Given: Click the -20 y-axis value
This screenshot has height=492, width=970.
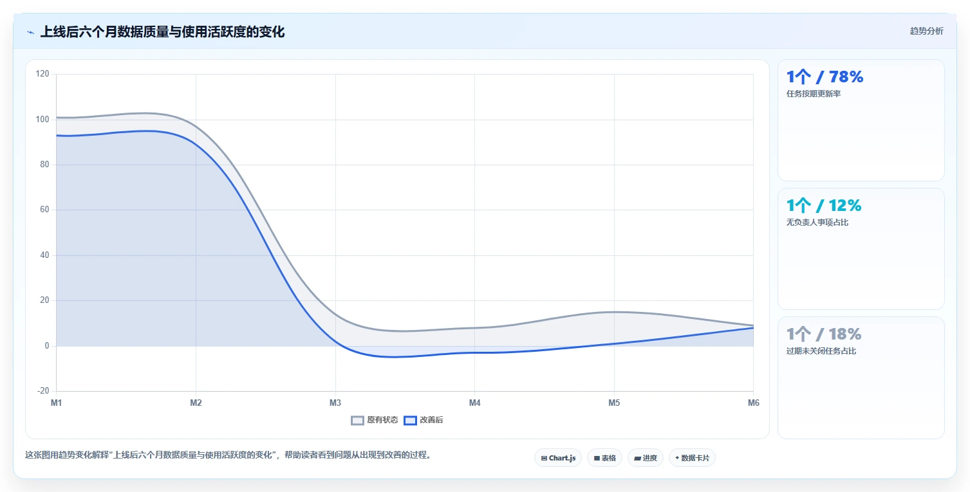Looking at the screenshot, I should pyautogui.click(x=43, y=391).
